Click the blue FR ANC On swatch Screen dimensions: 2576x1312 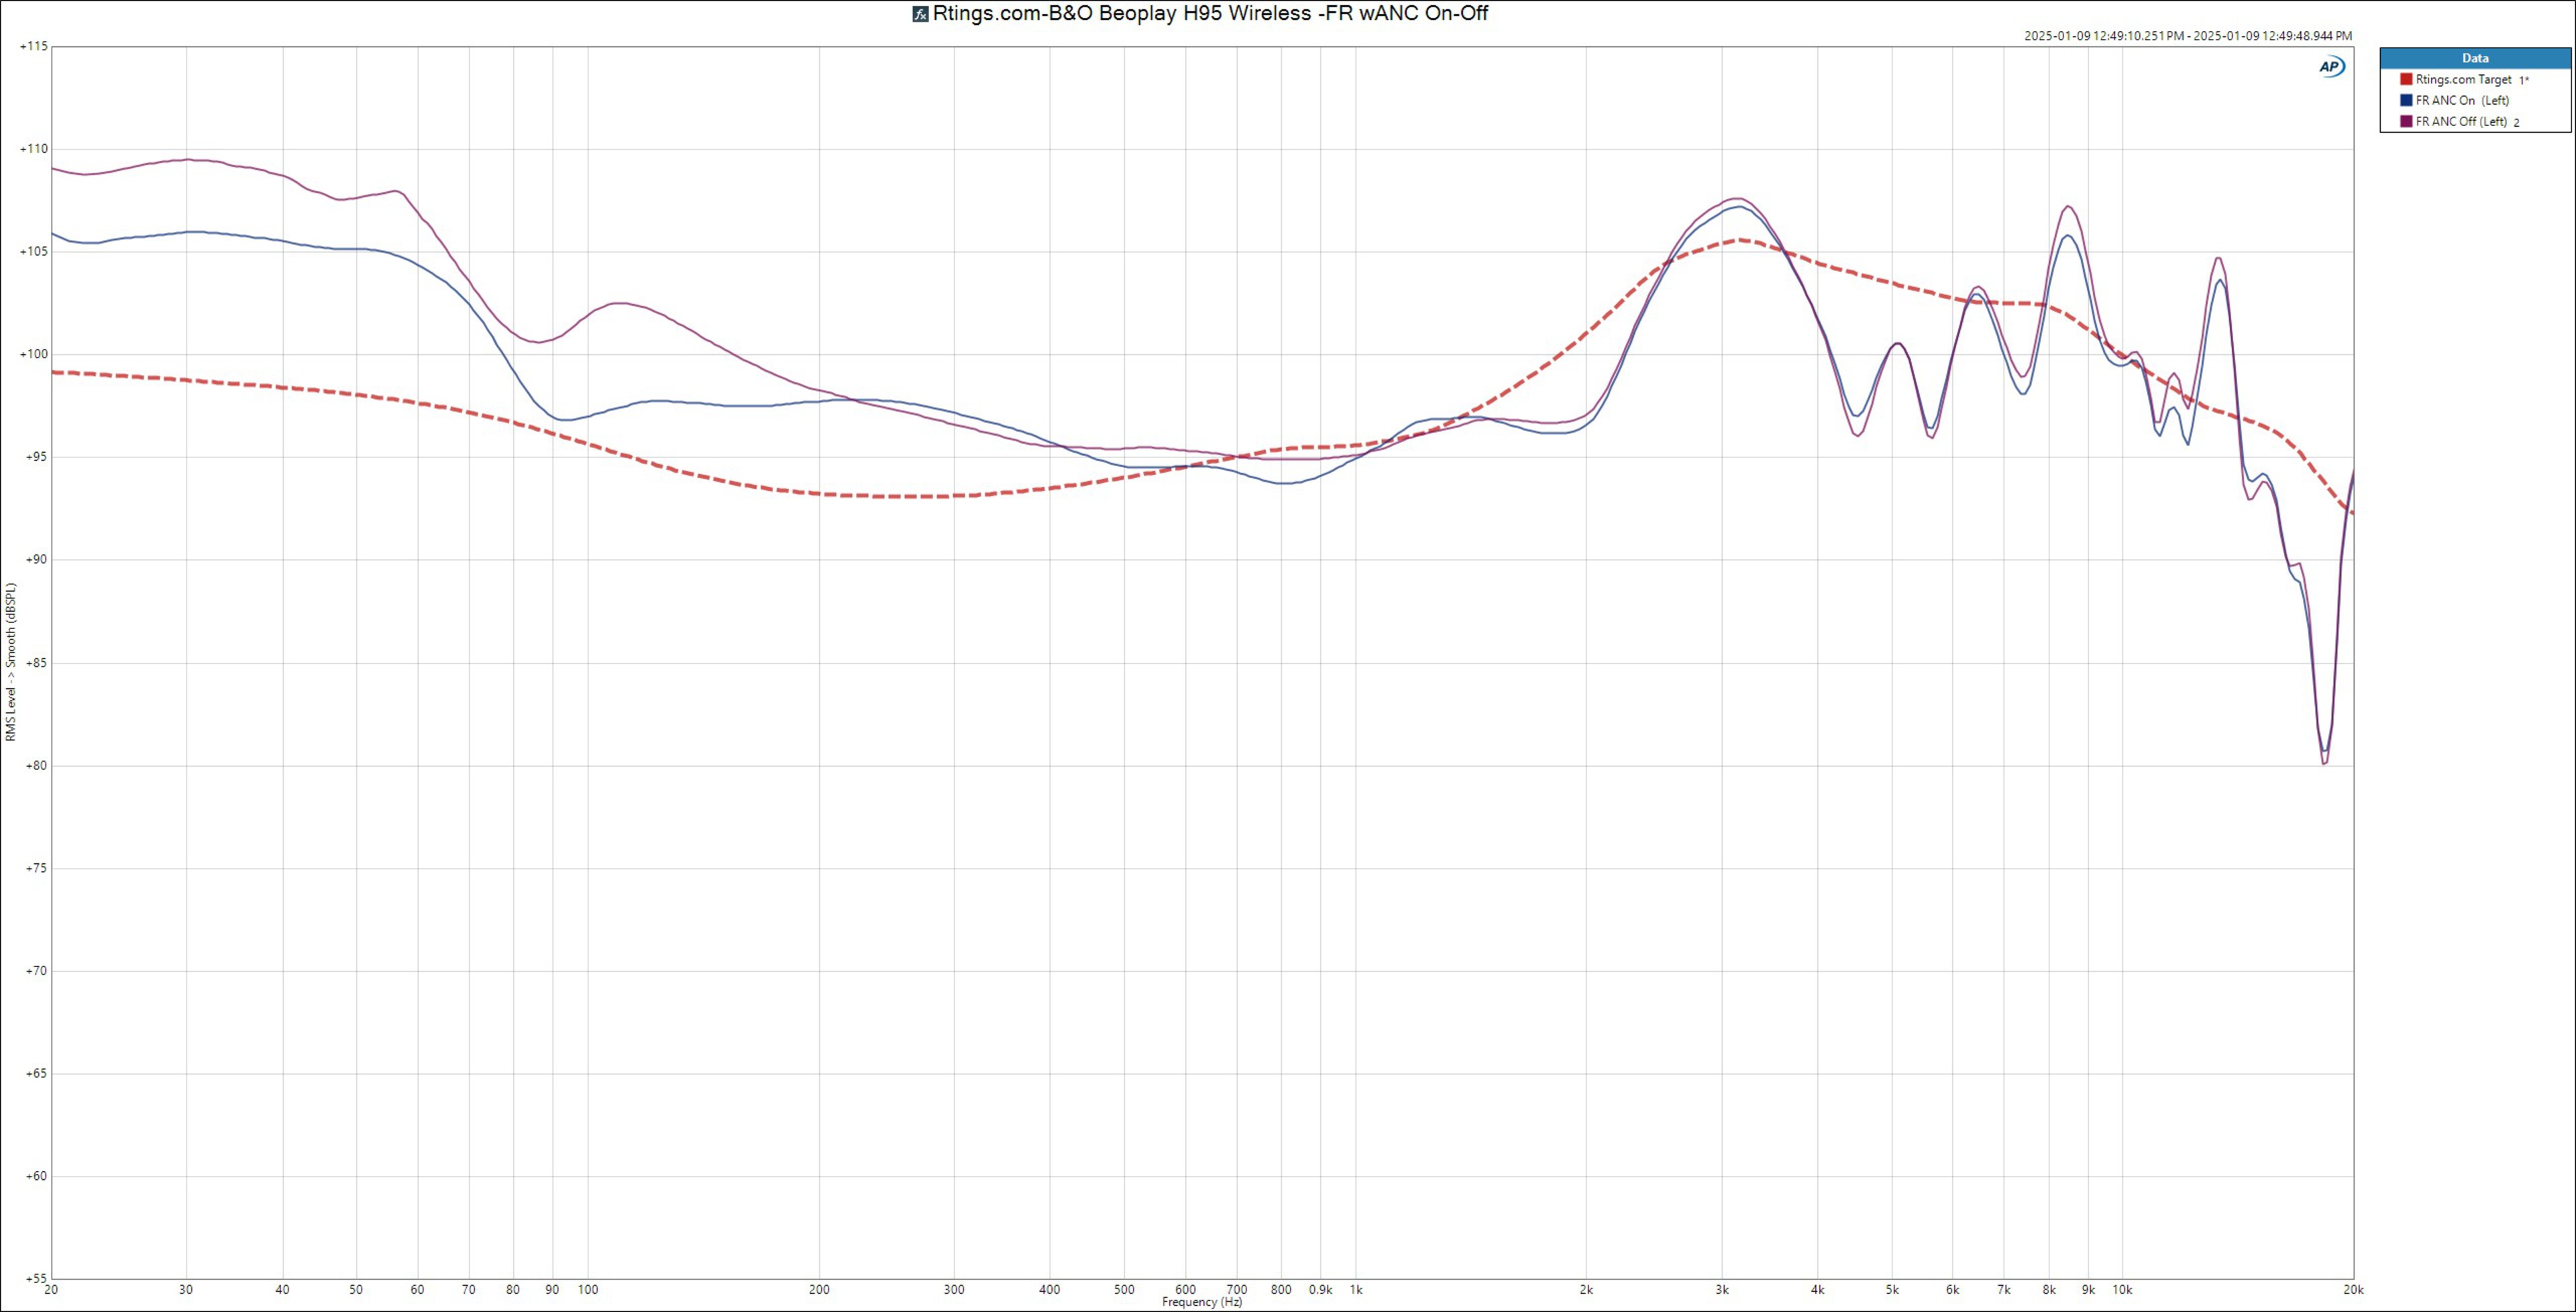coord(2406,100)
